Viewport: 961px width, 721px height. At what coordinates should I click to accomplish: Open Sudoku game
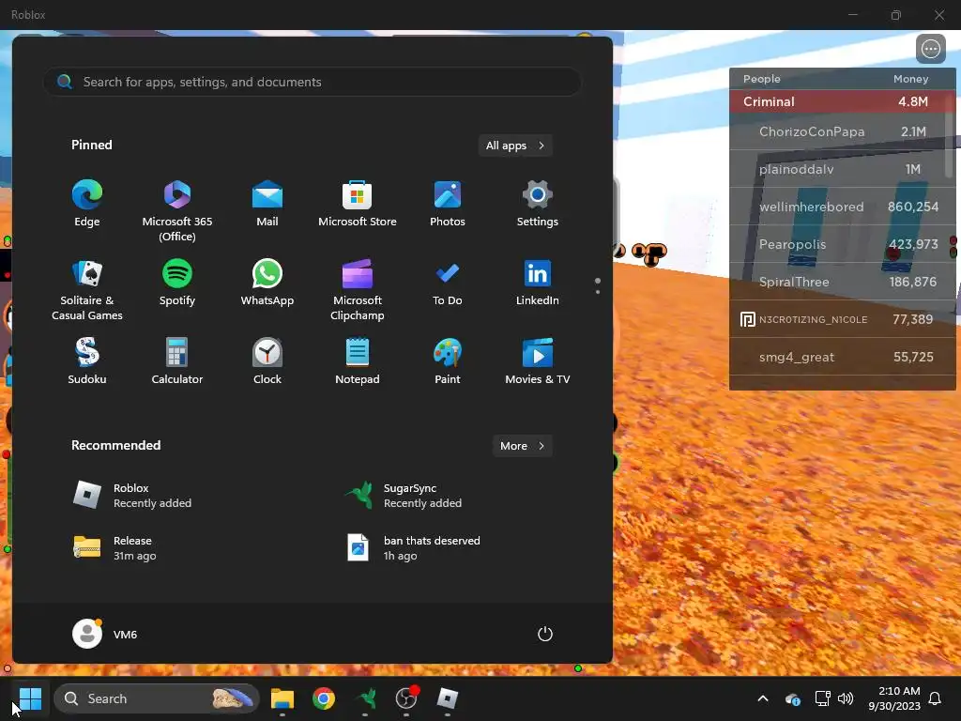(87, 361)
